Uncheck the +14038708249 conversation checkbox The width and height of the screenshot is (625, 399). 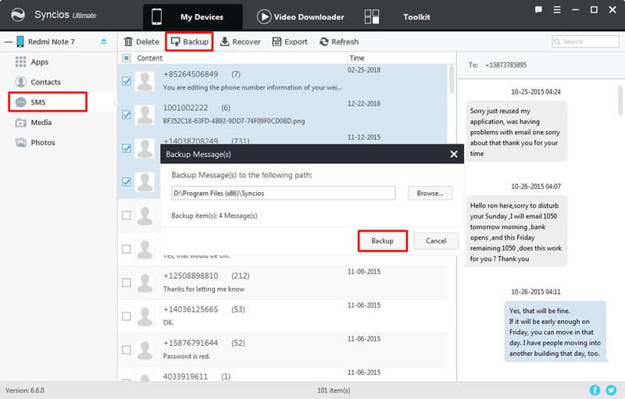127,148
